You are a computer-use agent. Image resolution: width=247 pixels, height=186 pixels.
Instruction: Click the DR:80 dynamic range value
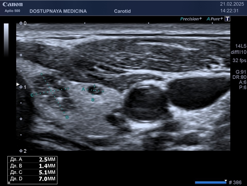pos(241,77)
